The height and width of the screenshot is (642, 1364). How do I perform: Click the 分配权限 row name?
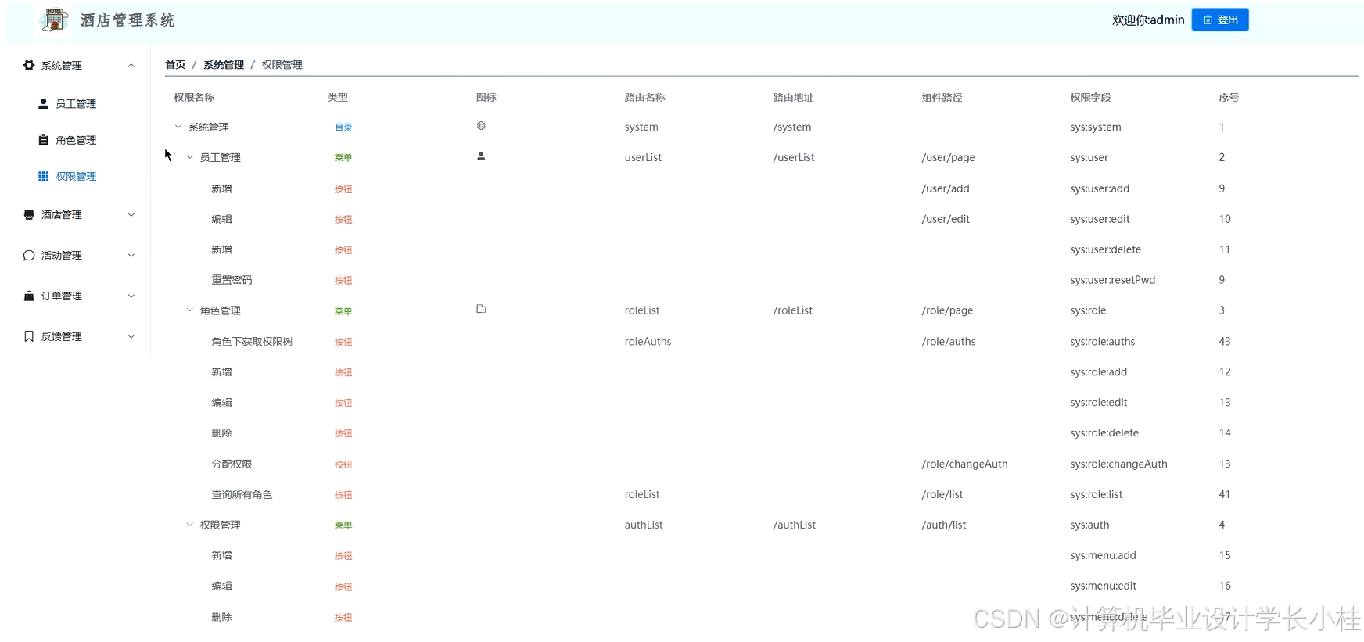tap(232, 464)
